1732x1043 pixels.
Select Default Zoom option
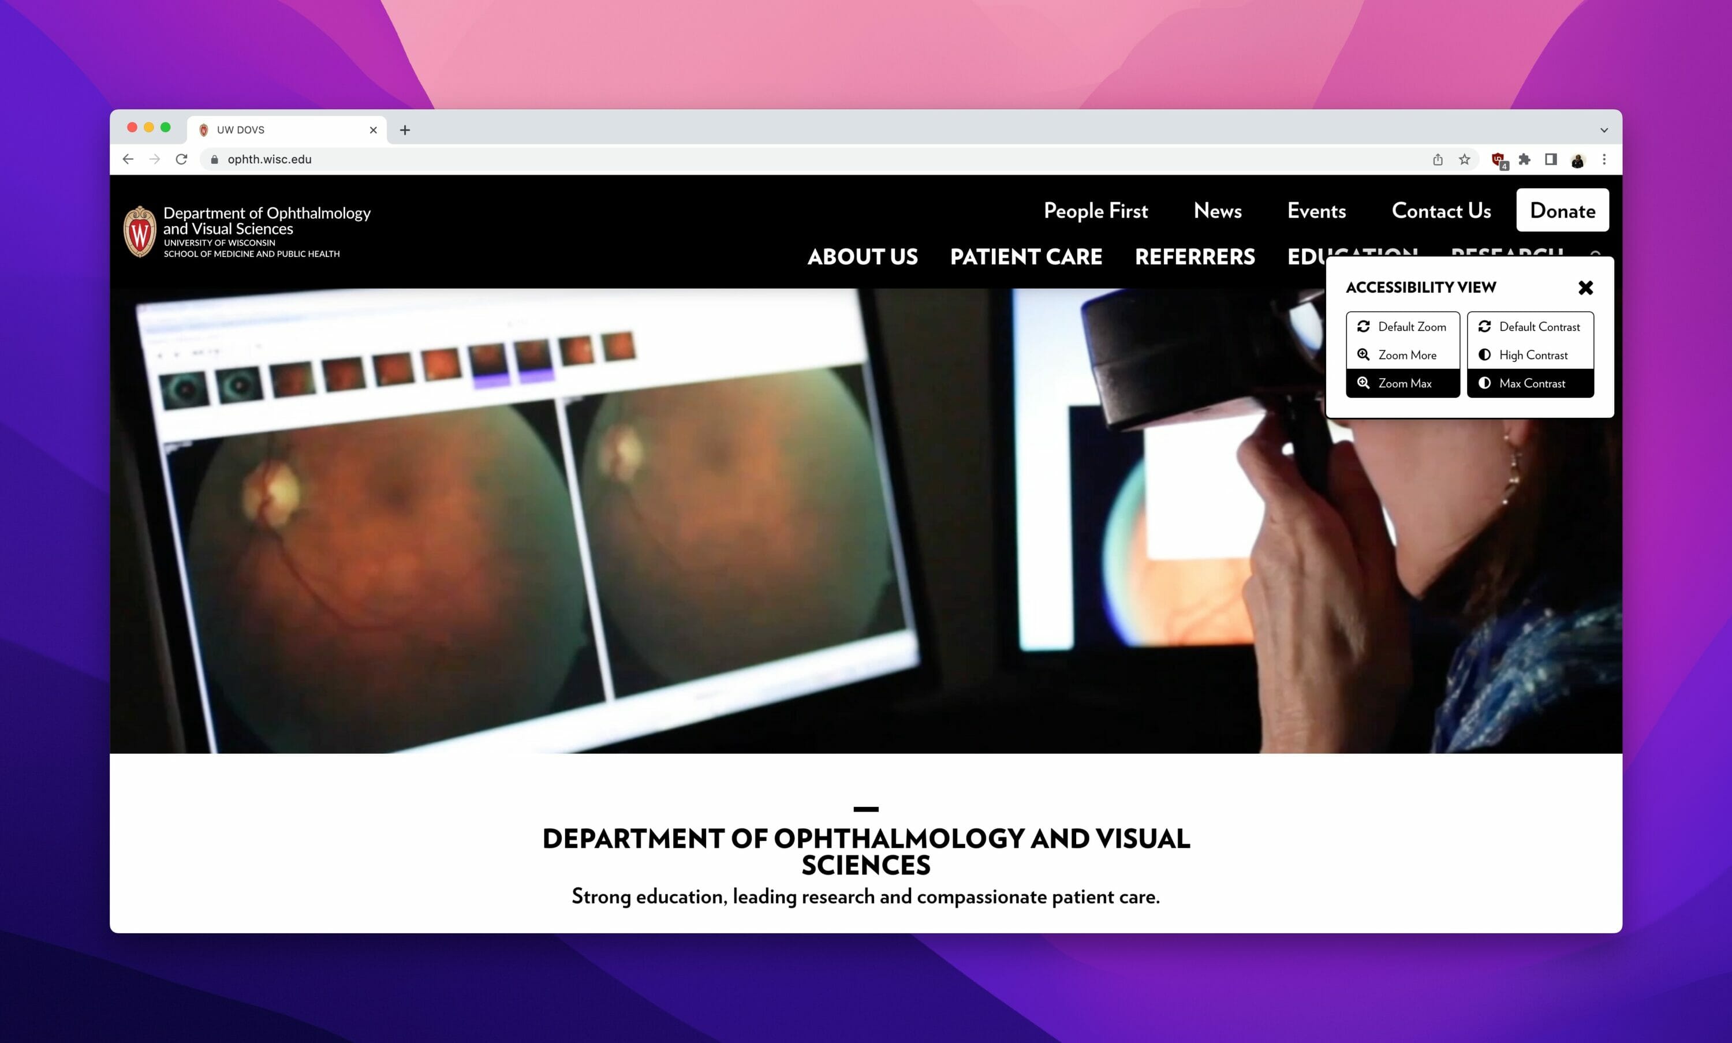click(x=1402, y=327)
